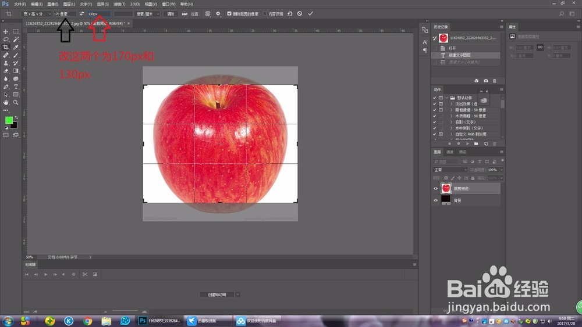Image resolution: width=582 pixels, height=327 pixels.
Task: Open layer blend mode dropdown
Action: [x=450, y=170]
